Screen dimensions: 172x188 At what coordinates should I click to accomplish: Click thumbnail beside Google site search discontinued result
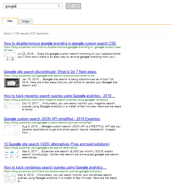(12, 83)
